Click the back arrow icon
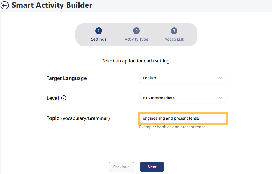Viewport: 272px width, 174px height. click(5, 5)
